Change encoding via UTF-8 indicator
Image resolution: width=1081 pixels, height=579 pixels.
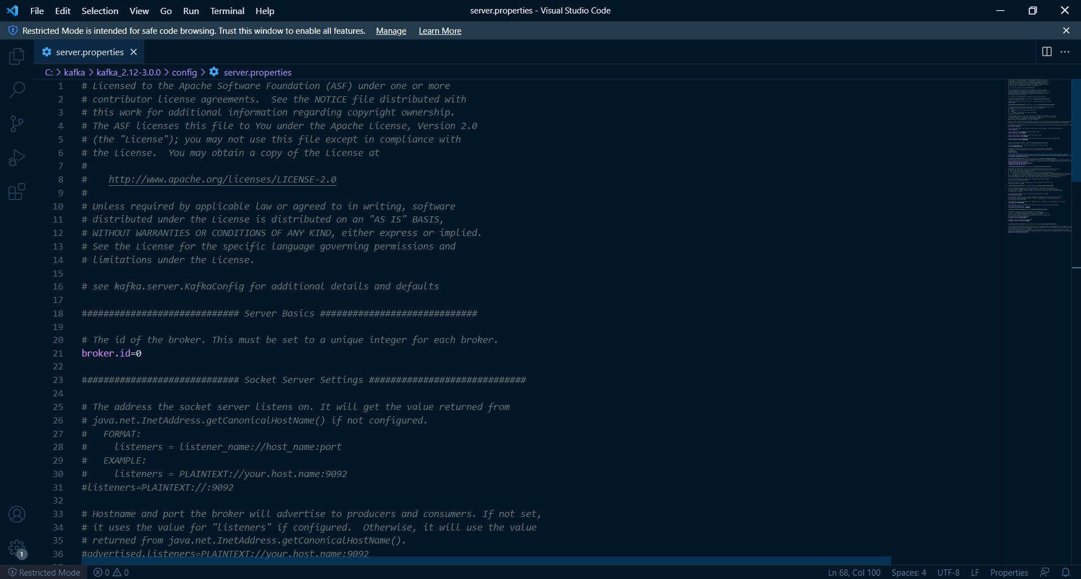(948, 572)
